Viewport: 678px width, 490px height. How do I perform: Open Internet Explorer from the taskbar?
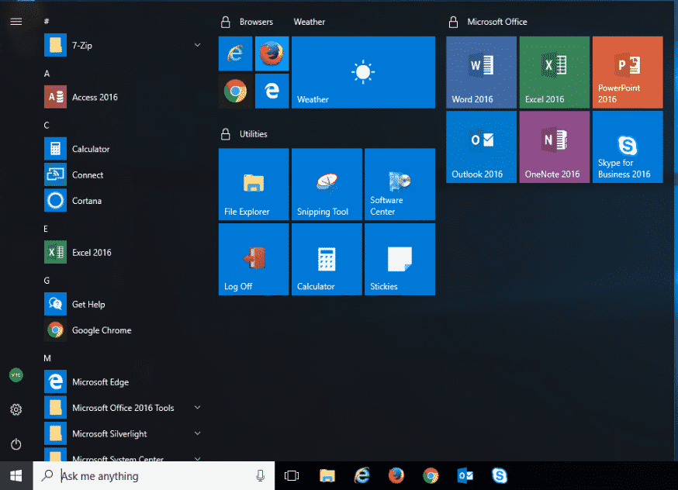[362, 476]
